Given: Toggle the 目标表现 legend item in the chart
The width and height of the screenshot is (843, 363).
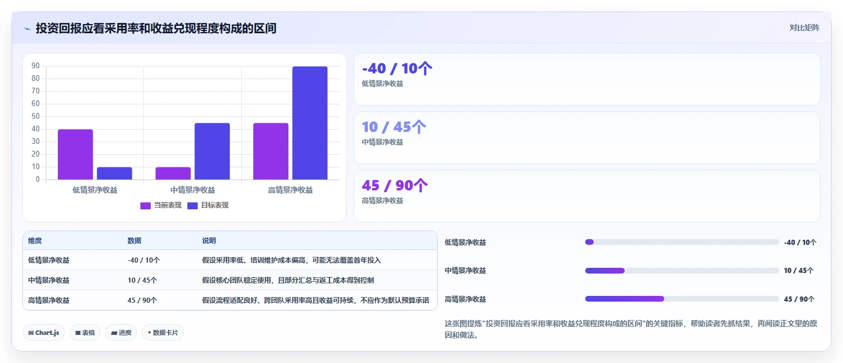Looking at the screenshot, I should click(208, 205).
